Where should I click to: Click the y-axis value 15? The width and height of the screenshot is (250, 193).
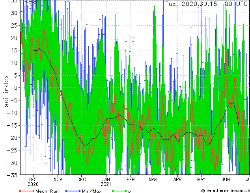coord(14,50)
